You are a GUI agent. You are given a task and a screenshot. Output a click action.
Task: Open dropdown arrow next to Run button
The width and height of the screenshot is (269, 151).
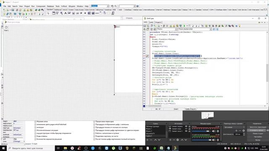pyautogui.click(x=29, y=14)
